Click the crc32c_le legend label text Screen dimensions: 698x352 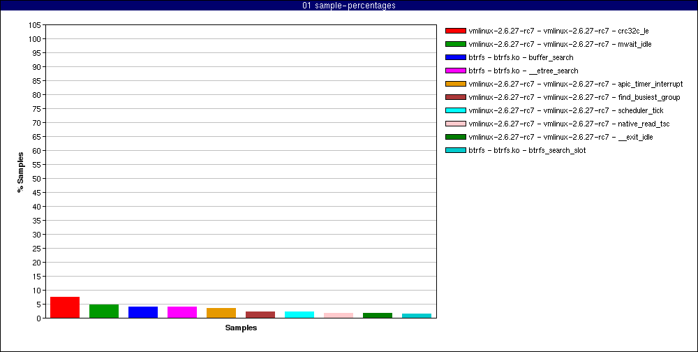pyautogui.click(x=558, y=31)
